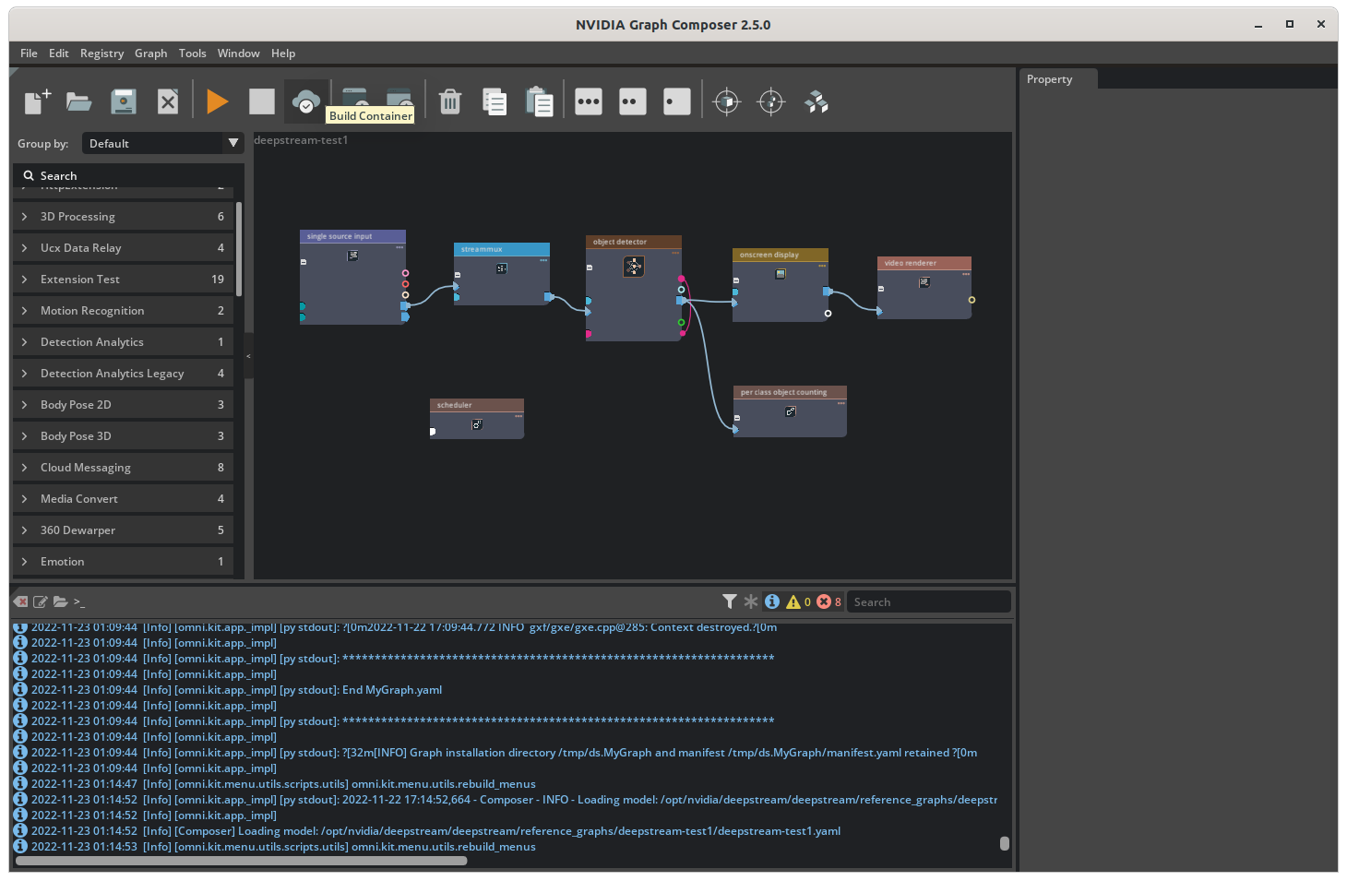Image resolution: width=1347 pixels, height=881 pixels.
Task: Toggle error messages filter showing 8
Action: (828, 601)
